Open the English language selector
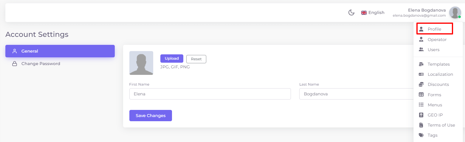This screenshot has height=142, width=465. pos(373,12)
